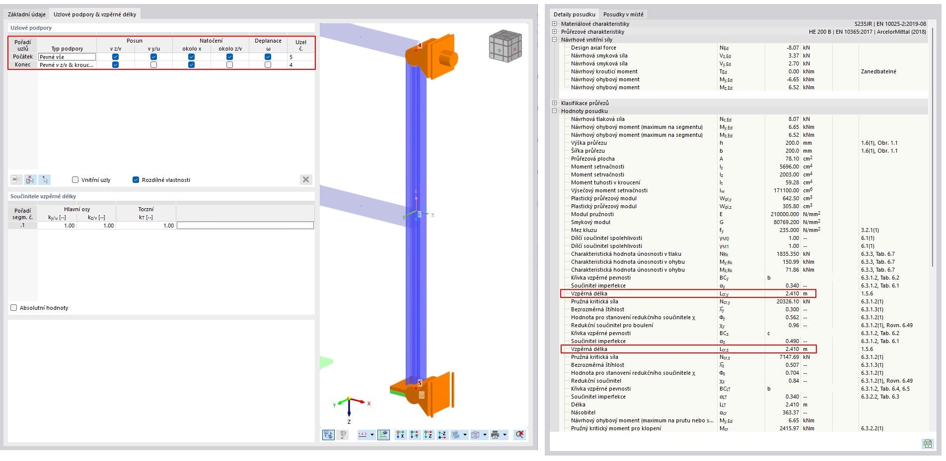Open Detaily posudku tab
The width and height of the screenshot is (946, 461).
click(575, 14)
